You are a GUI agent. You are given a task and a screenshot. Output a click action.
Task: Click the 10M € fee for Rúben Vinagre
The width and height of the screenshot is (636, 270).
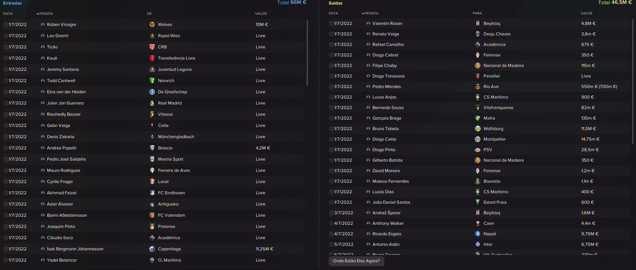[262, 25]
